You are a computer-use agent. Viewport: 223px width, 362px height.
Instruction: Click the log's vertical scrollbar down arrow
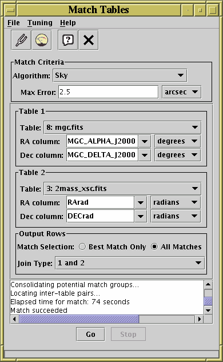208,311
